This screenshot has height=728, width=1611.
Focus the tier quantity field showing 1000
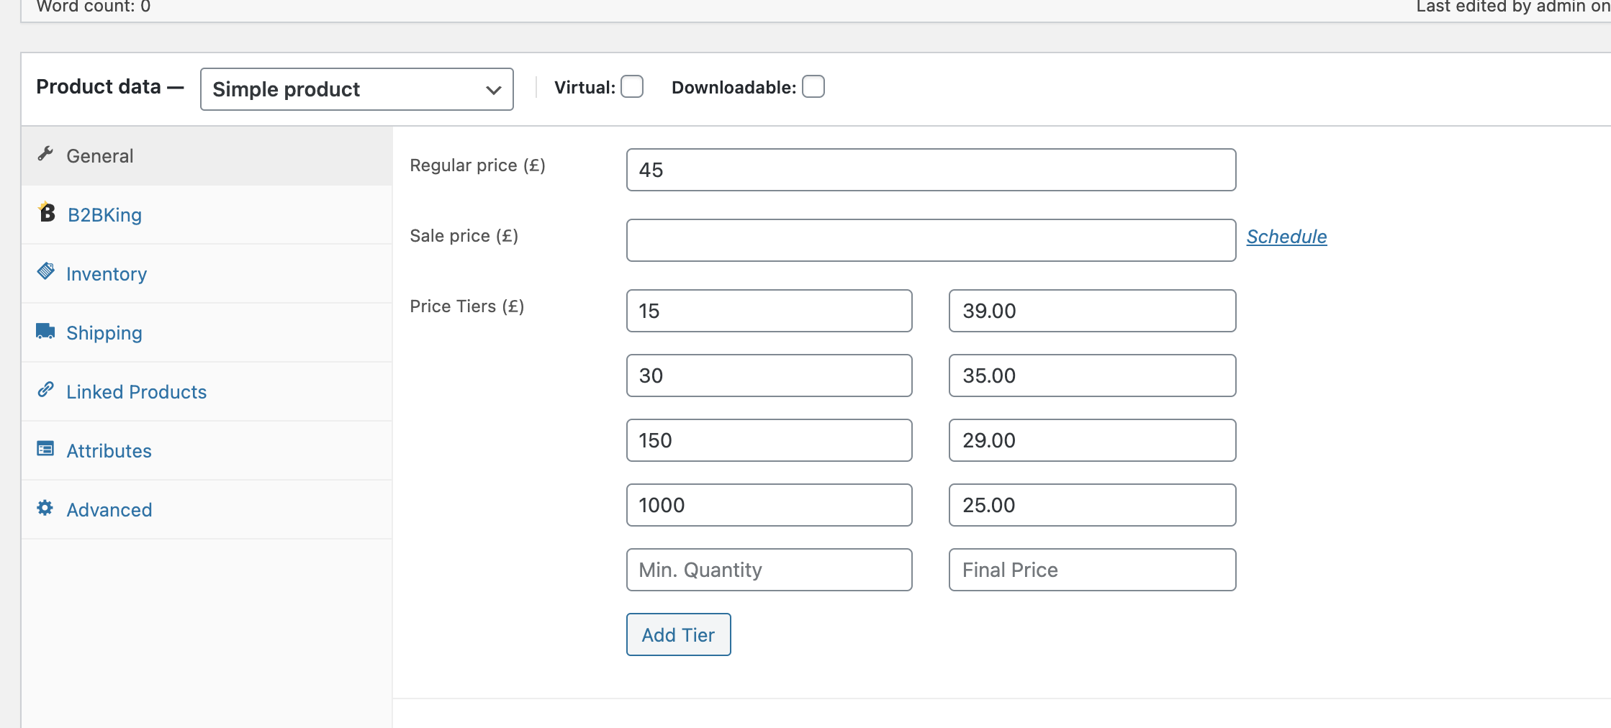770,505
